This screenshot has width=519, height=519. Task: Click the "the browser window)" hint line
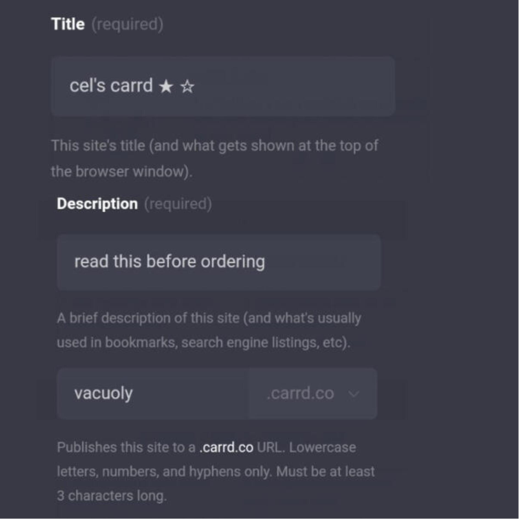point(122,172)
